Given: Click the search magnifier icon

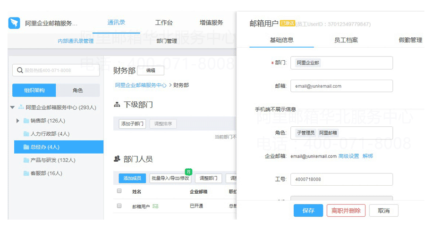Looking at the screenshot, I should [x=20, y=70].
